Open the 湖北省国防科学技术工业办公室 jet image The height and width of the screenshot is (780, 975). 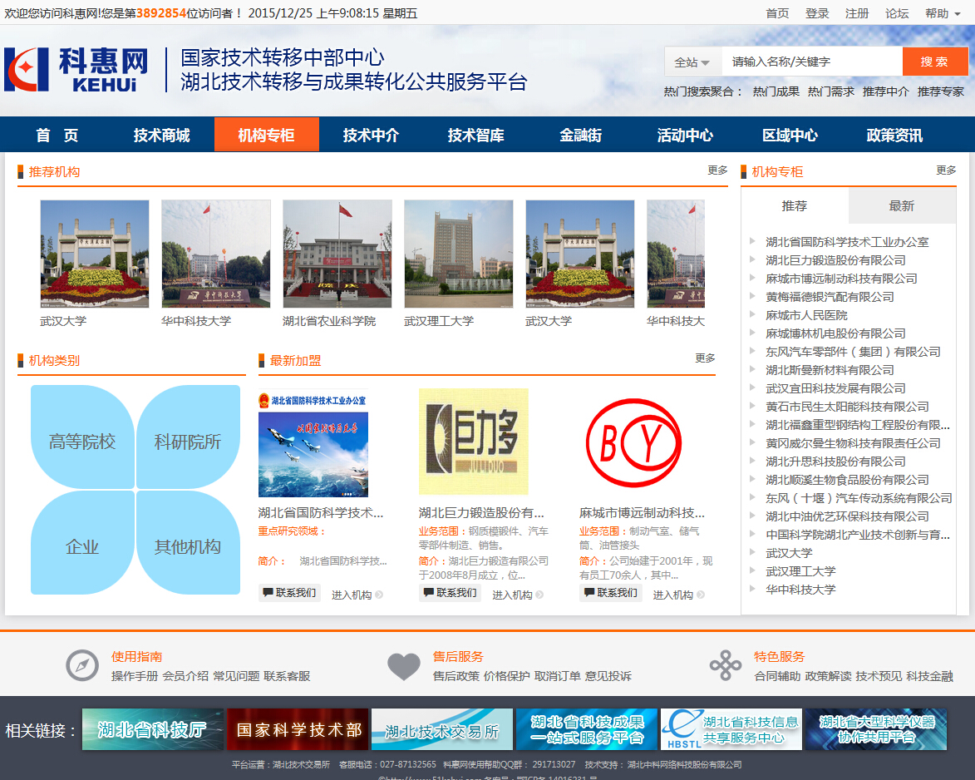coord(313,443)
